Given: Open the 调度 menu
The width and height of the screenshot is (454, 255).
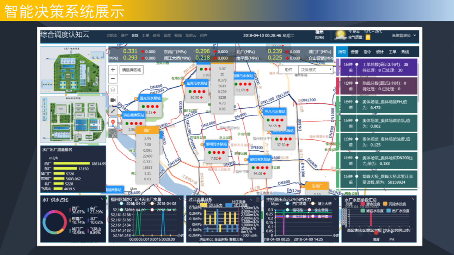Looking at the screenshot, I should coord(167,35).
